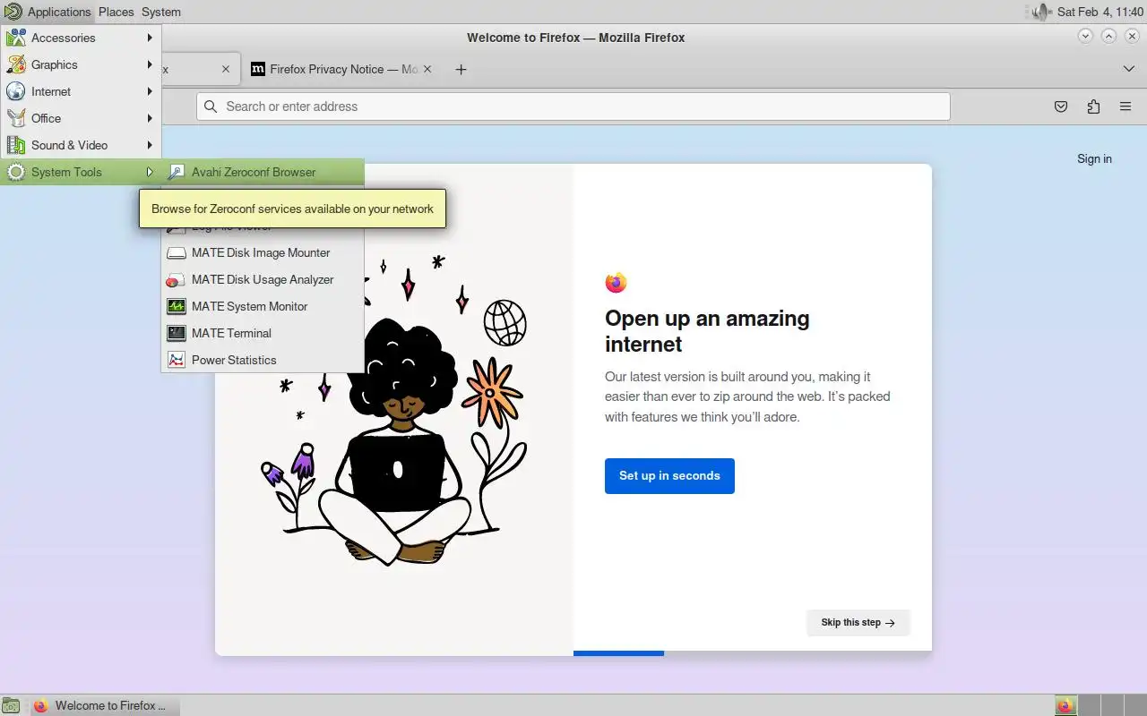The height and width of the screenshot is (716, 1147).
Task: Open the volume control in system tray
Action: point(1039,12)
